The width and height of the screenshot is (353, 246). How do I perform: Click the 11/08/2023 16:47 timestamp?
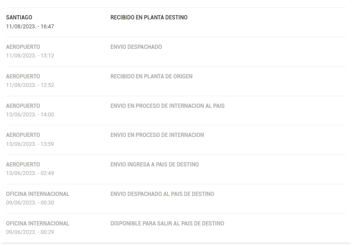pos(30,26)
